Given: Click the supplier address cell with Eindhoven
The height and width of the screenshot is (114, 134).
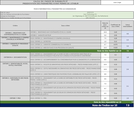Looking at the screenshot, I should (90, 16).
